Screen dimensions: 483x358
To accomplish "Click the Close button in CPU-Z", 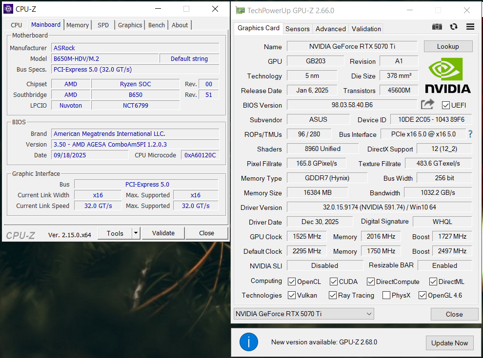I will pyautogui.click(x=206, y=233).
